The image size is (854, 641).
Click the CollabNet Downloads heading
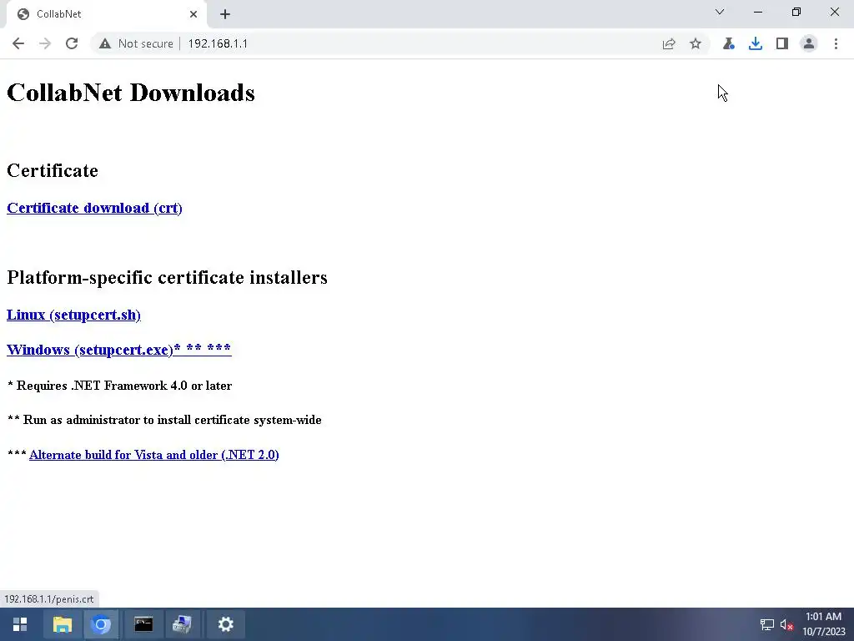click(x=131, y=93)
